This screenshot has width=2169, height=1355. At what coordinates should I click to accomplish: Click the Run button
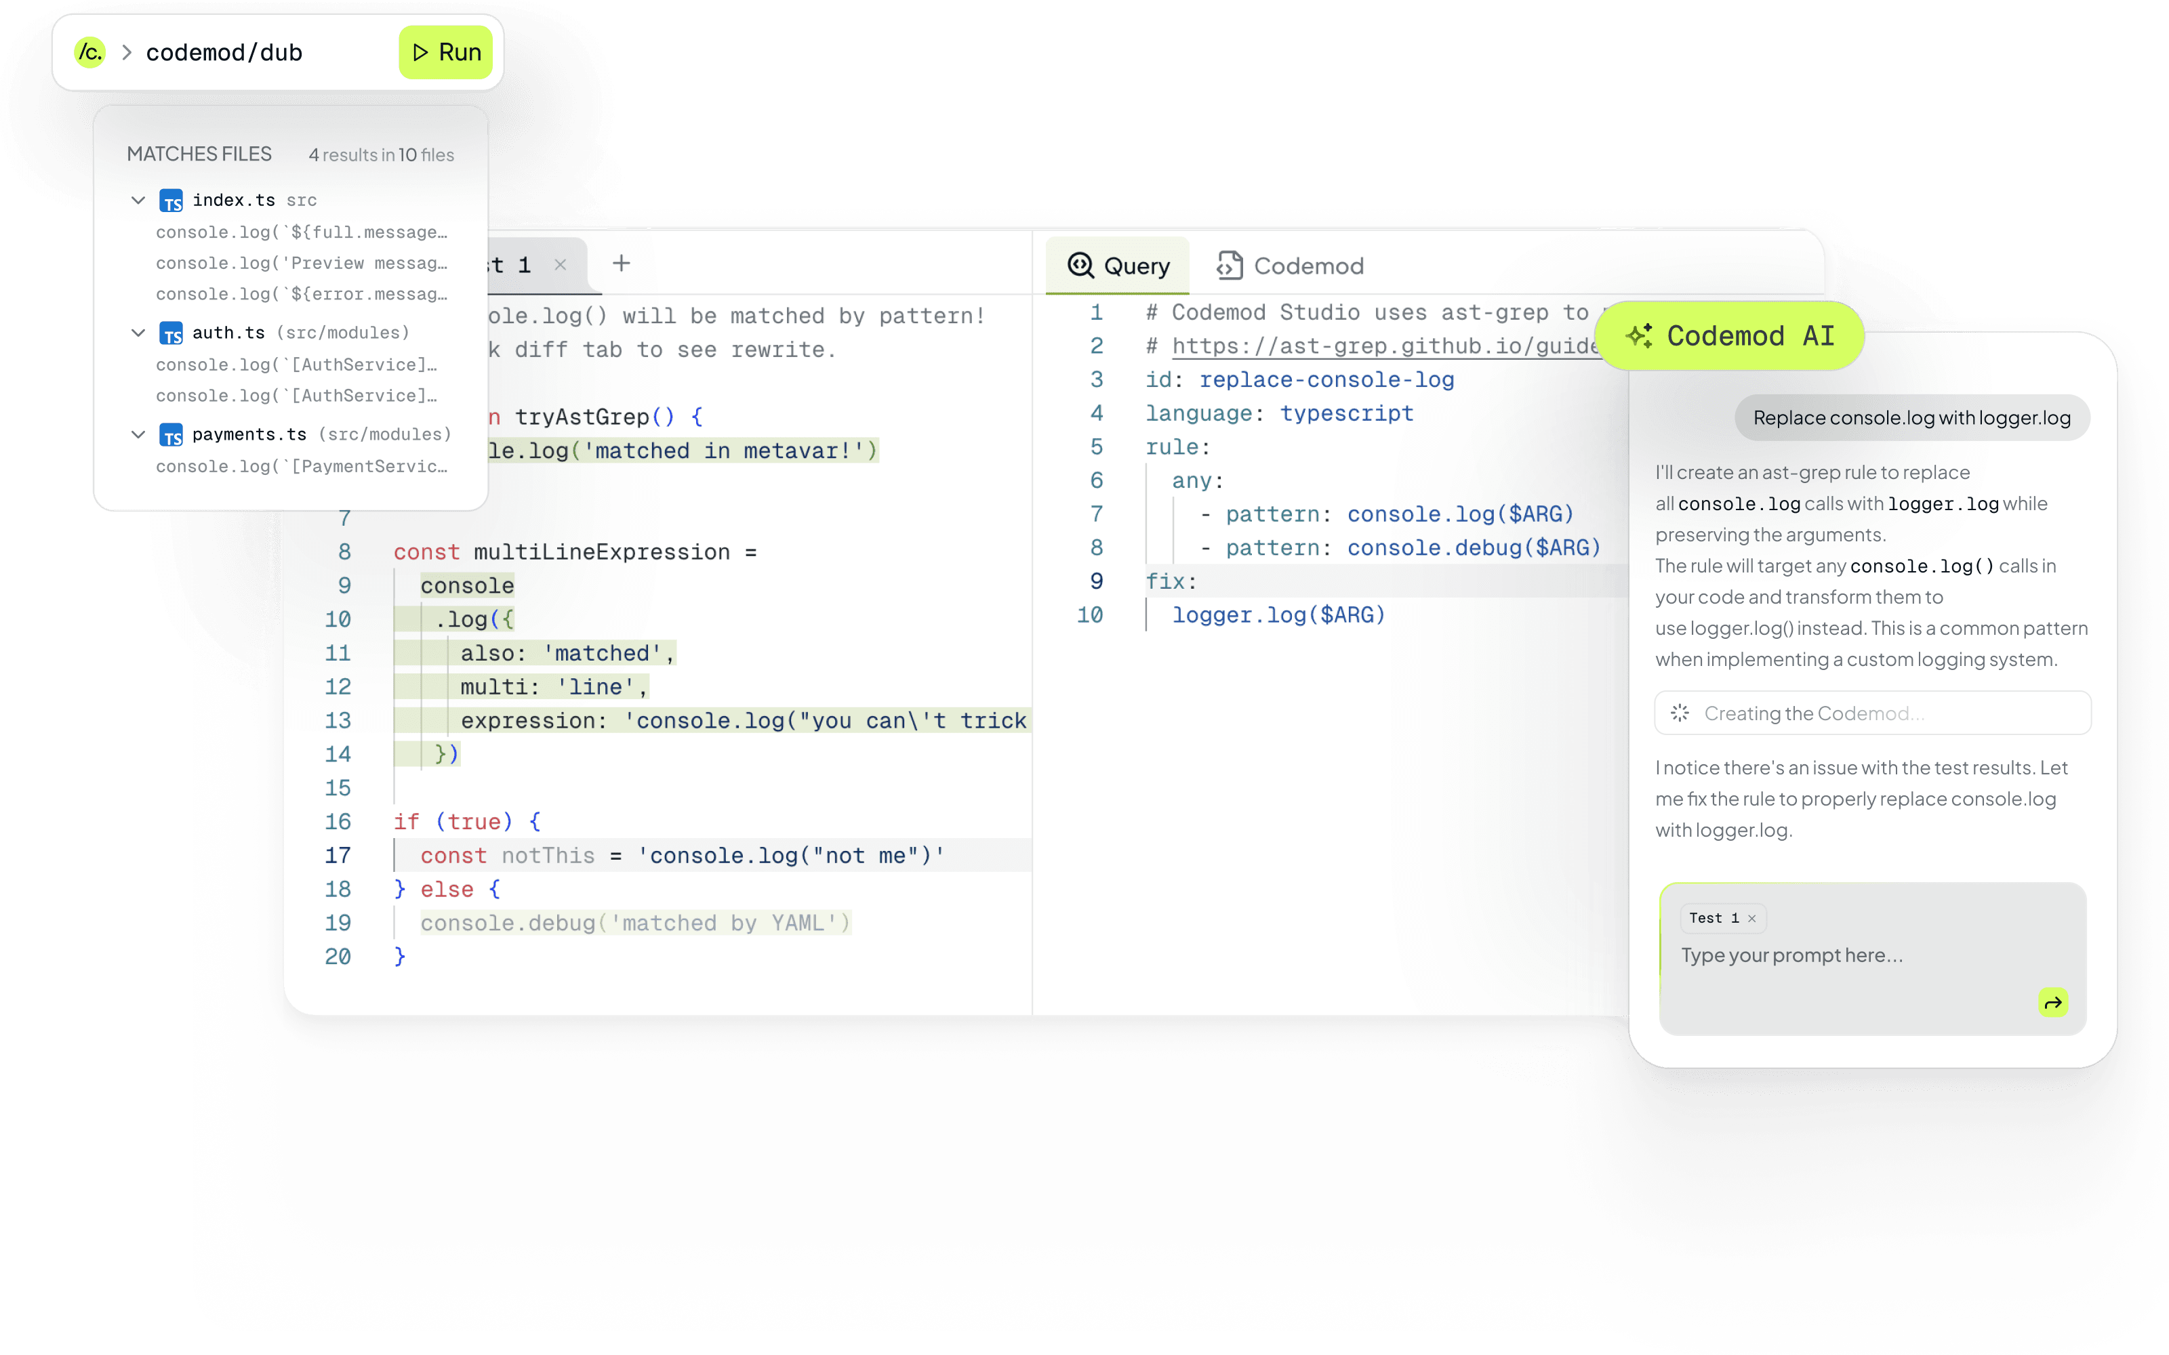coord(445,52)
